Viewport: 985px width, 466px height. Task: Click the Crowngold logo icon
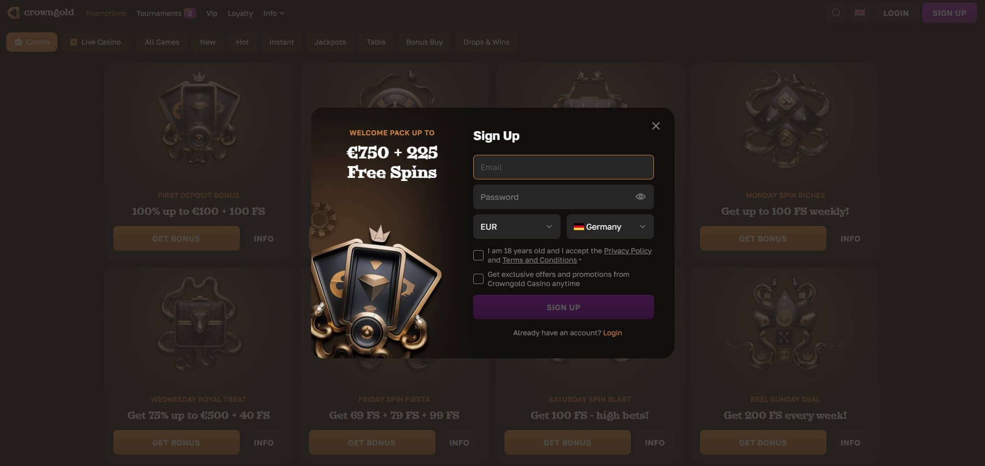tap(14, 12)
